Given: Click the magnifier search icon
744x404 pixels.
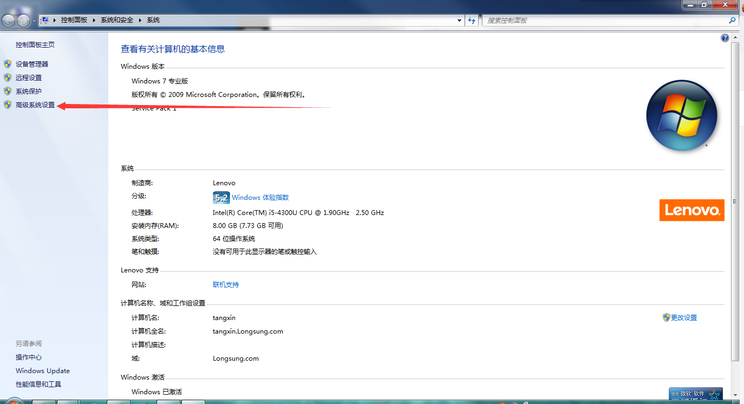Looking at the screenshot, I should click(x=733, y=21).
